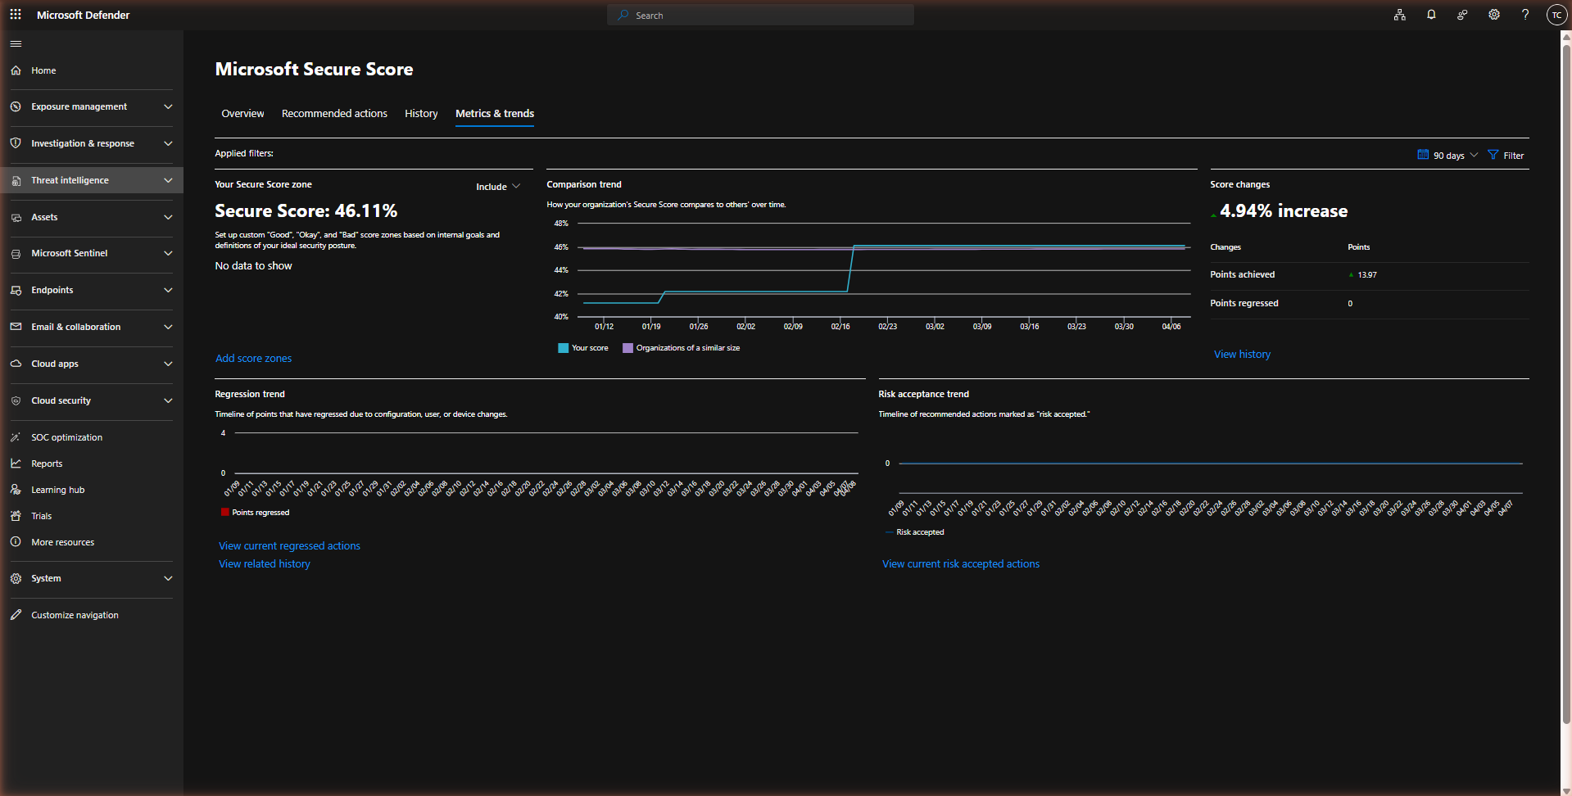Click the SOC optimization wand icon
The image size is (1572, 796).
tap(16, 437)
